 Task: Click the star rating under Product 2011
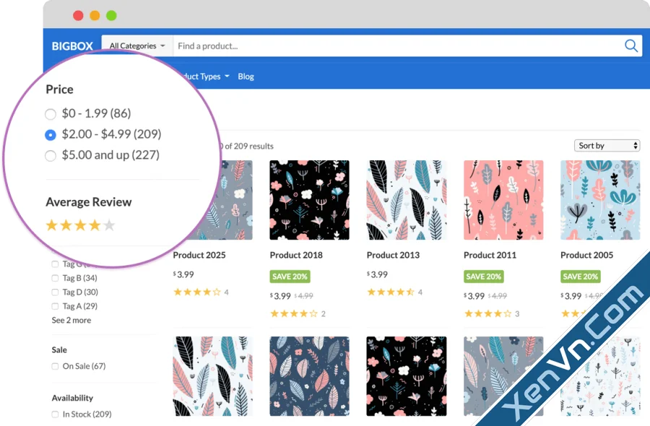[x=488, y=313]
